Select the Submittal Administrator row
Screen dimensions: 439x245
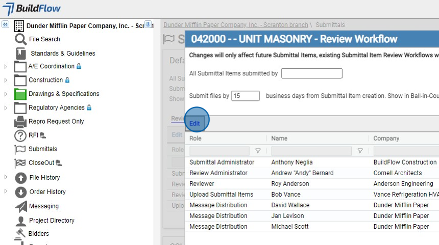pyautogui.click(x=312, y=162)
